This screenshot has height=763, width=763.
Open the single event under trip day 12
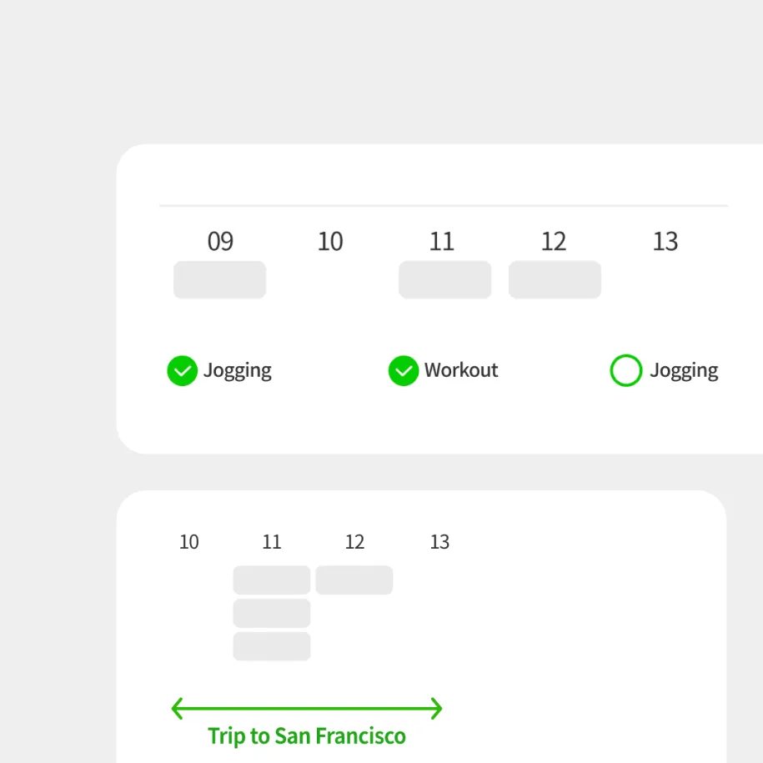[354, 580]
